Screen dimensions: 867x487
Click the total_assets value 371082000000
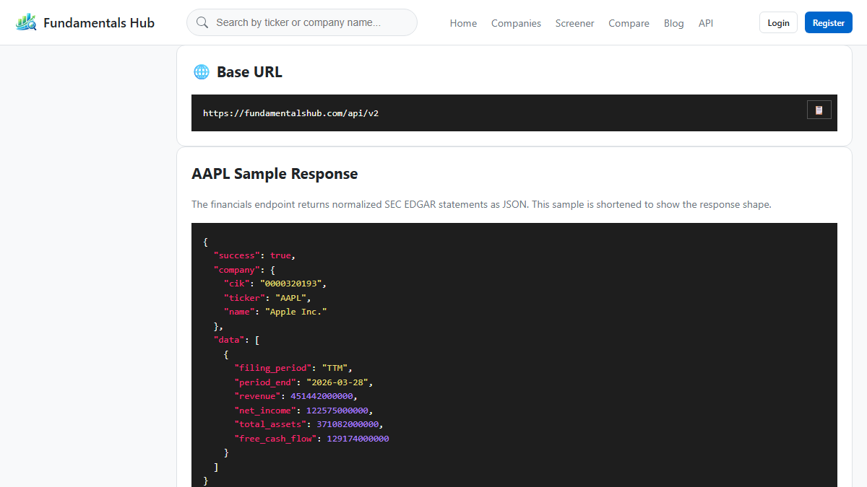pos(348,424)
